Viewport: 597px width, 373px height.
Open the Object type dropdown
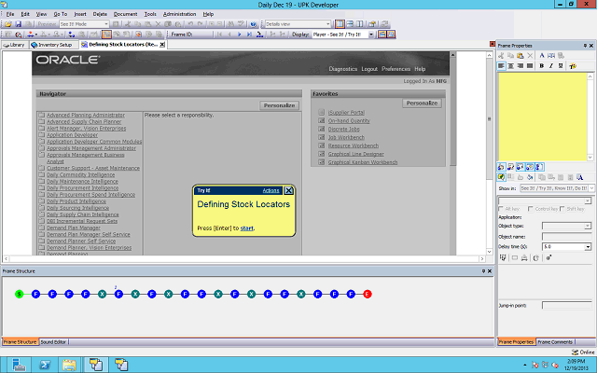(588, 226)
